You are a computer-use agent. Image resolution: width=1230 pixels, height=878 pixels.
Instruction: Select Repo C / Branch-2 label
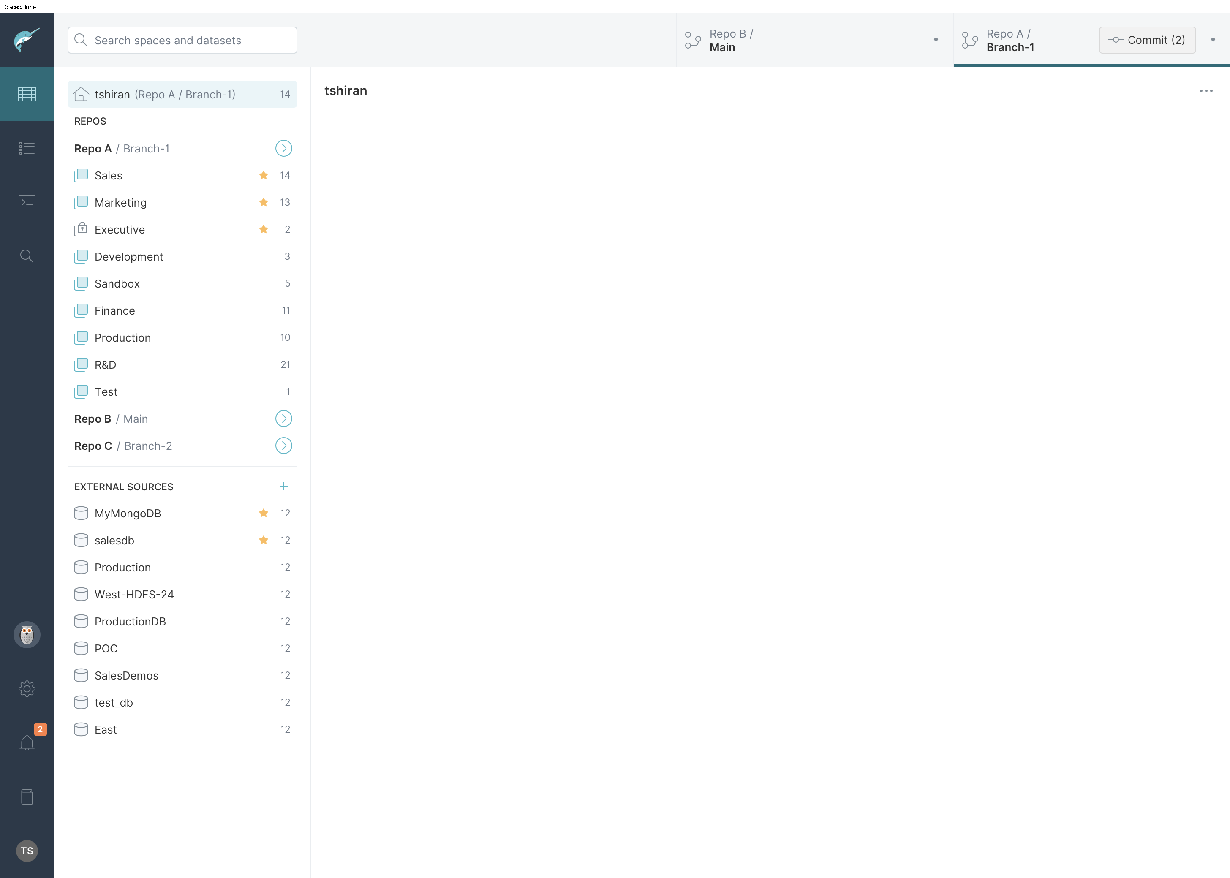123,446
